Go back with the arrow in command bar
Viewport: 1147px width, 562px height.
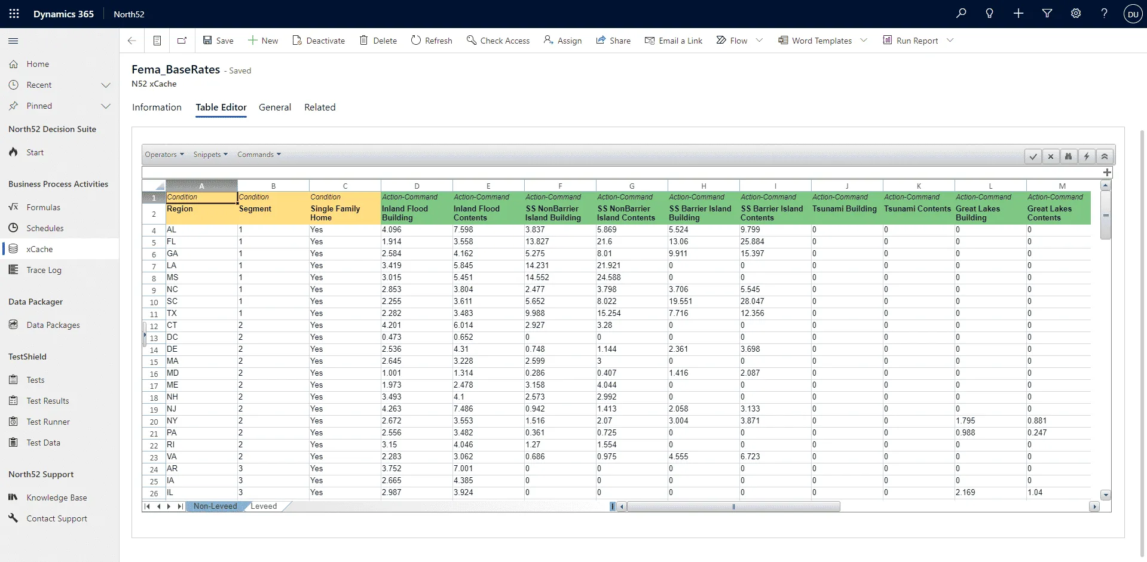click(x=132, y=41)
